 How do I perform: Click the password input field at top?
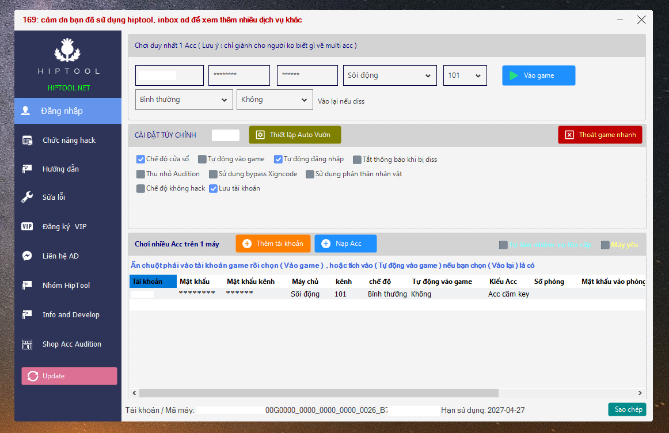(239, 75)
